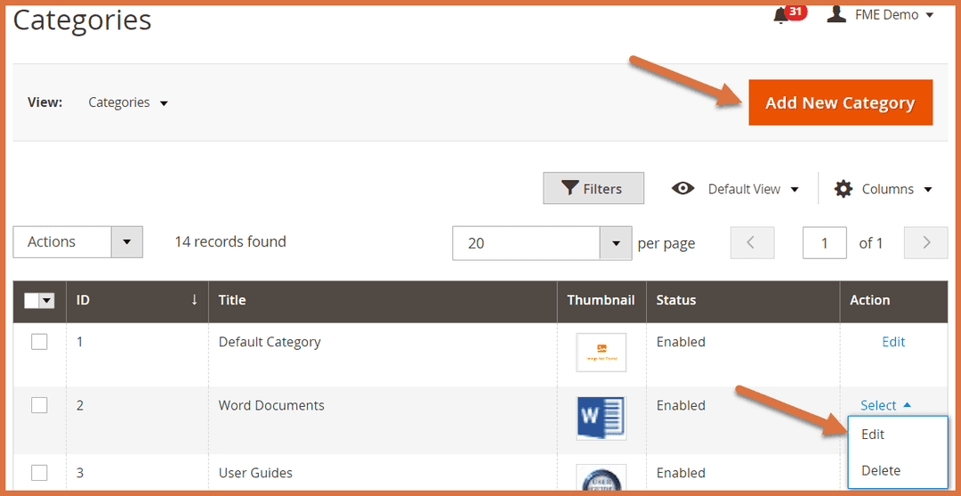Open the notifications bell icon
961x496 pixels.
[781, 15]
